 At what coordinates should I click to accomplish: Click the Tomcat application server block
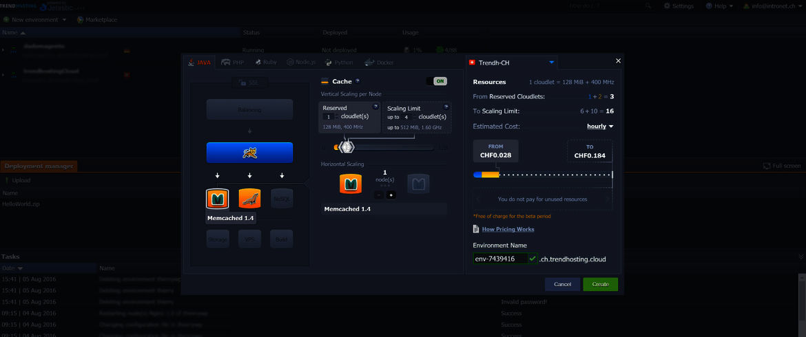[x=249, y=153]
